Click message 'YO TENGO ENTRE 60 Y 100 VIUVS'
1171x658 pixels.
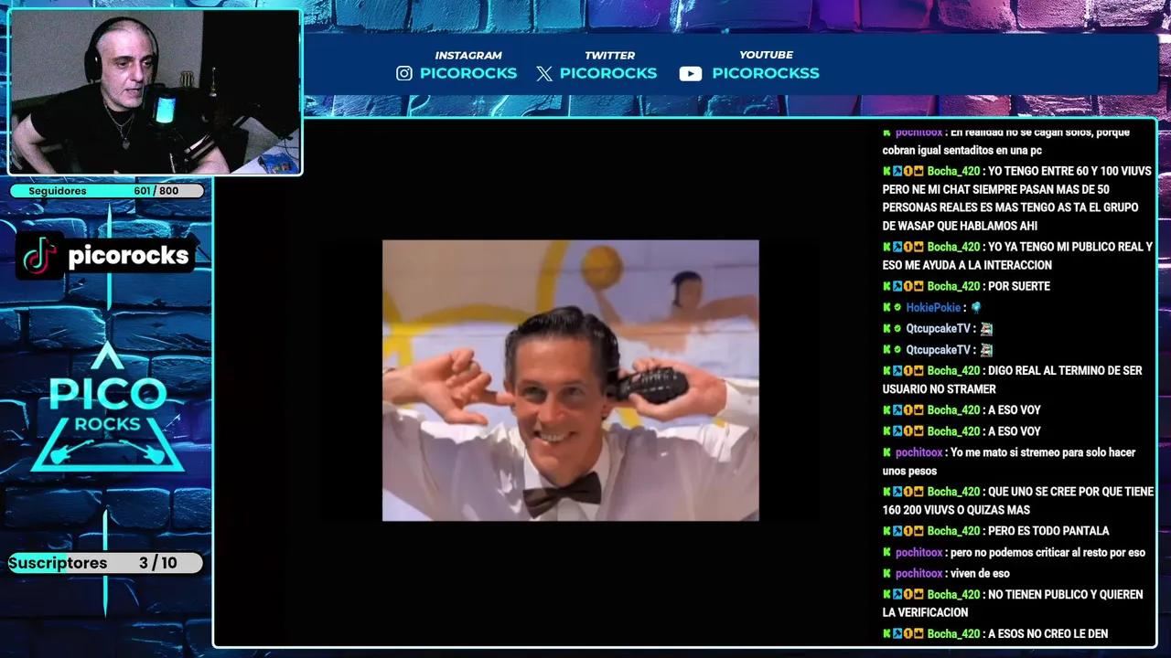point(1017,198)
